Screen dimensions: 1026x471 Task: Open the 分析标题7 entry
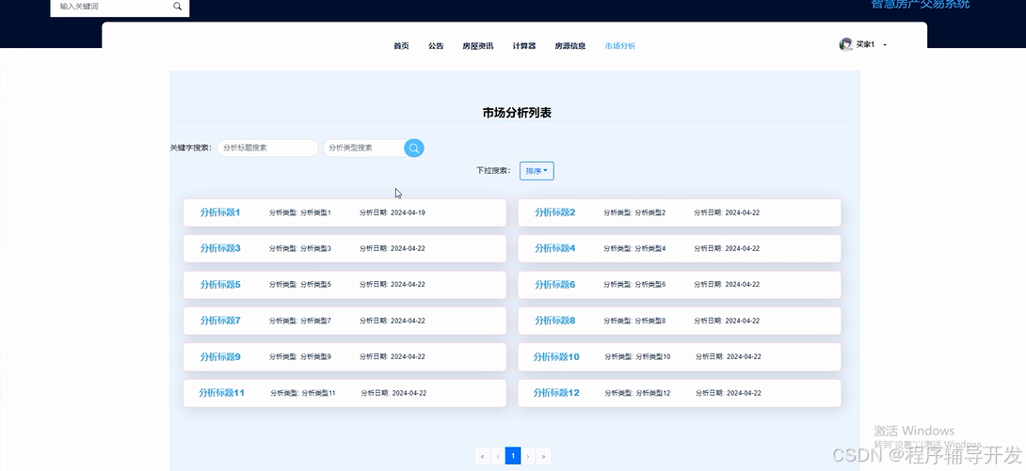(220, 321)
